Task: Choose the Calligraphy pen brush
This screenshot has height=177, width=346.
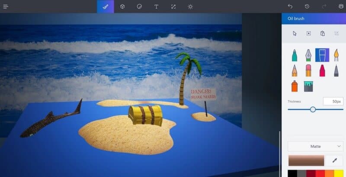Action: [308, 55]
